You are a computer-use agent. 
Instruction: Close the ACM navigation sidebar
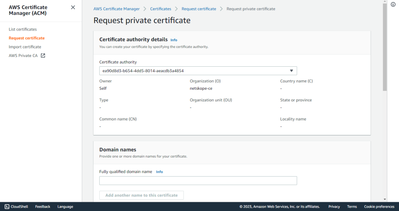tap(73, 7)
